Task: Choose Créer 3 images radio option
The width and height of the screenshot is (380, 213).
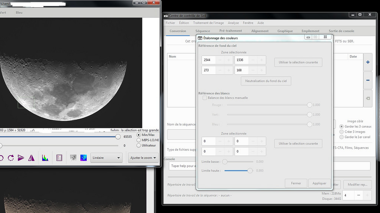Action: [342, 132]
